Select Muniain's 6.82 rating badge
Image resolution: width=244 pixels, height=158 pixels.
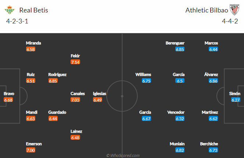tap(180, 150)
